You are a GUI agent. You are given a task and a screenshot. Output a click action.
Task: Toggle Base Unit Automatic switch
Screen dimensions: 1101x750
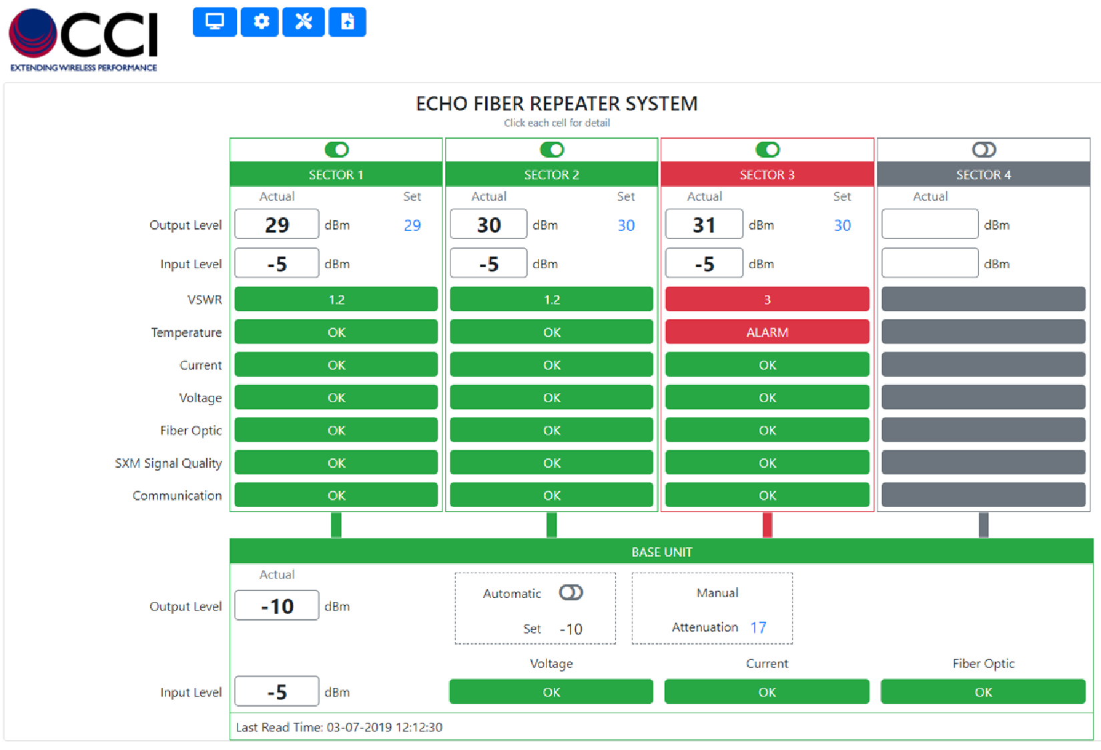click(x=571, y=593)
